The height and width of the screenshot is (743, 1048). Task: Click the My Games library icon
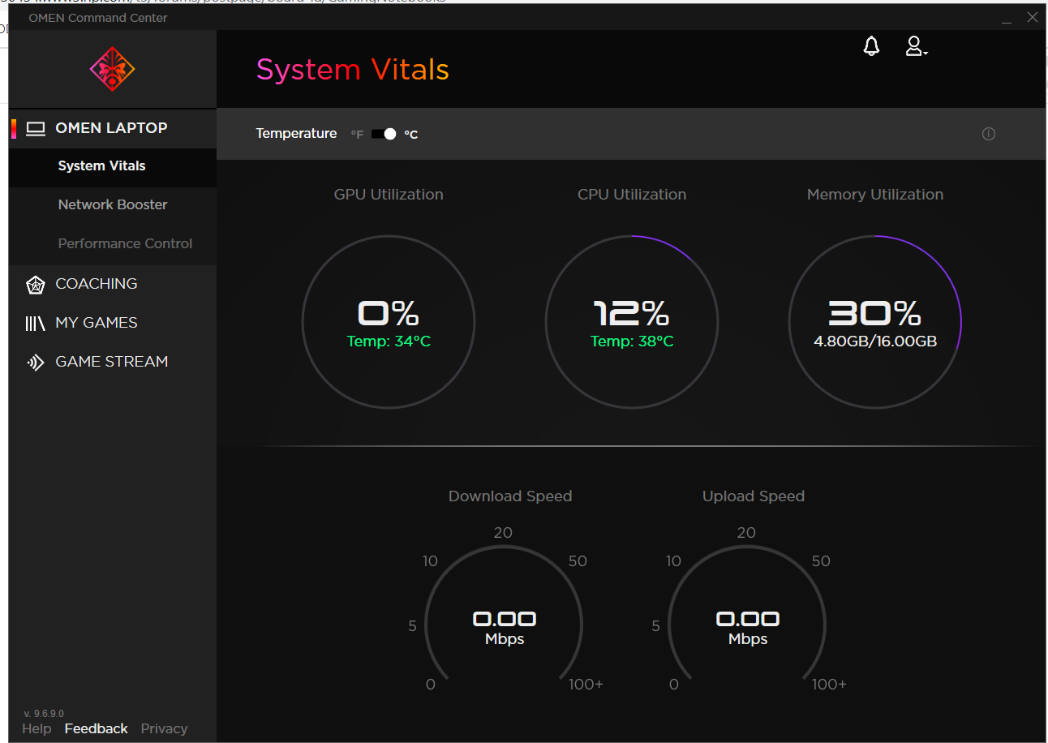click(35, 323)
